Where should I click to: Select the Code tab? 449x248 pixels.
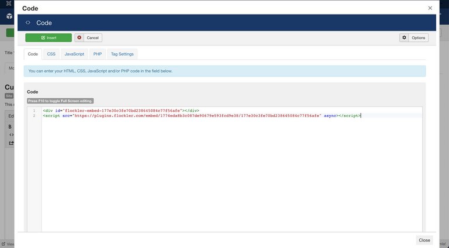[x=33, y=54]
